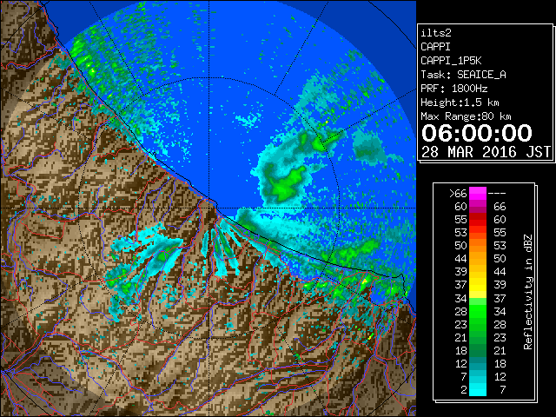Click the 'PRF: 1800Hz' value
The image size is (556, 417).
click(454, 89)
